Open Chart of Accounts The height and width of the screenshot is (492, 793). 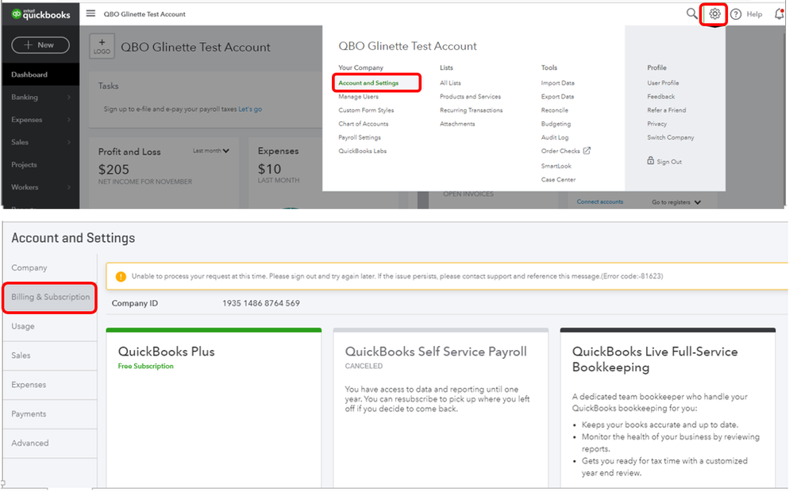tap(363, 124)
